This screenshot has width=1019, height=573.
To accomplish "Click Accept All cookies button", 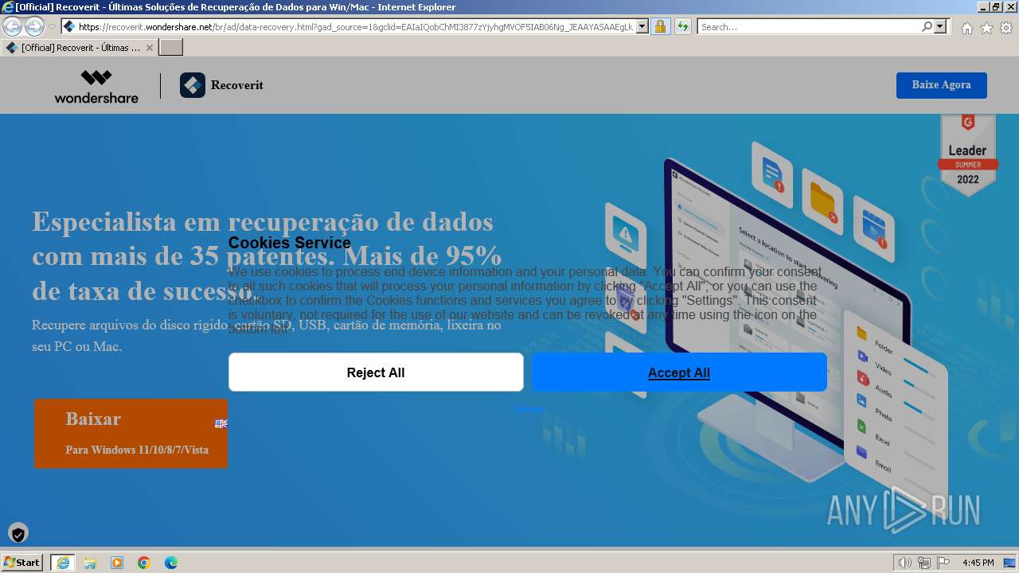I will pyautogui.click(x=679, y=372).
